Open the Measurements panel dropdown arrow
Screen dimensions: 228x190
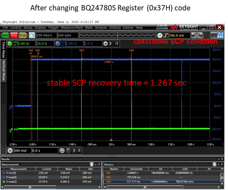click(96, 165)
